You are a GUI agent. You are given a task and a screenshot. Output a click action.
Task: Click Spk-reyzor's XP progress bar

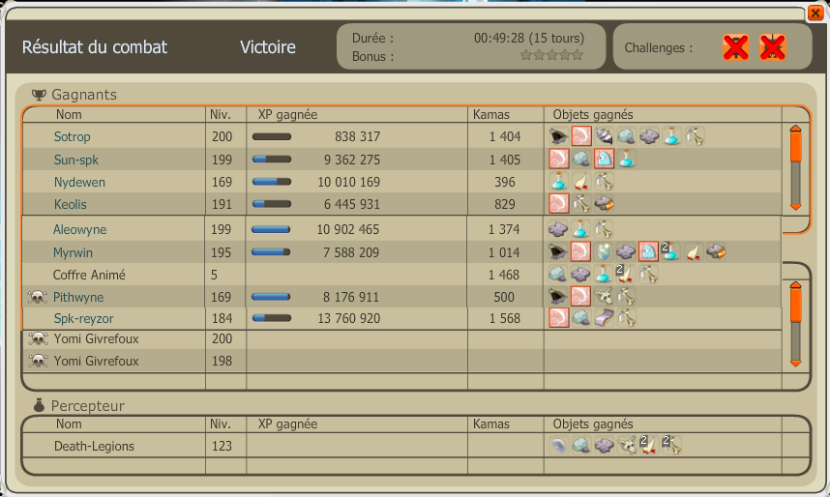pyautogui.click(x=272, y=318)
